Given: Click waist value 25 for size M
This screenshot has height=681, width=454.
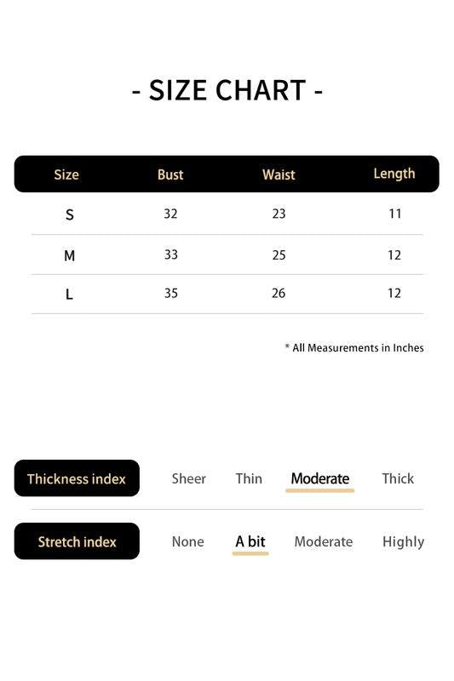Looking at the screenshot, I should [279, 255].
